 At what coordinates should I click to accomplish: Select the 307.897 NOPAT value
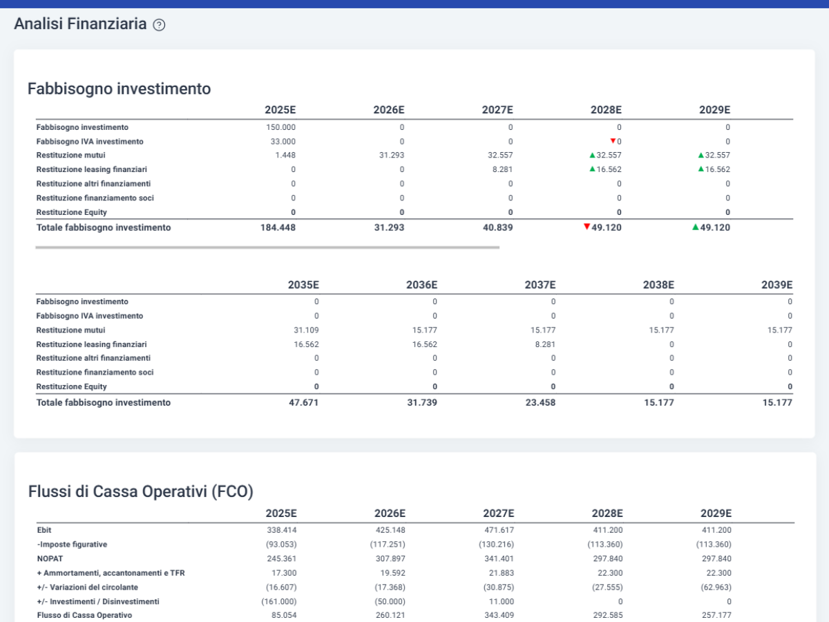tap(390, 558)
